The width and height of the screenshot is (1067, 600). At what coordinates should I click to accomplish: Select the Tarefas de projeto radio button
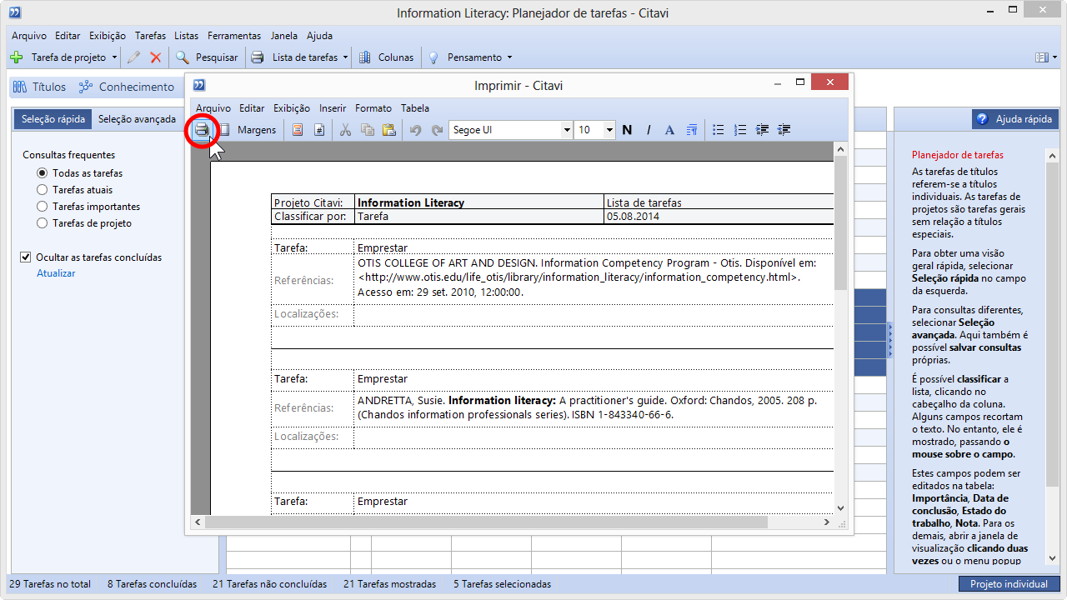[42, 223]
